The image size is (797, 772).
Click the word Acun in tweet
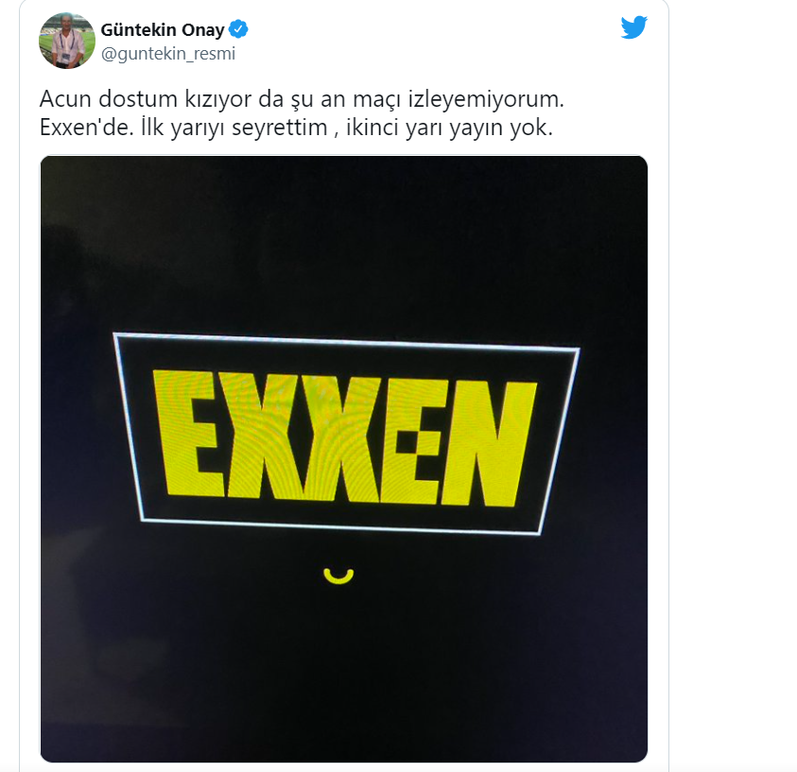tap(65, 99)
